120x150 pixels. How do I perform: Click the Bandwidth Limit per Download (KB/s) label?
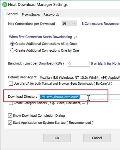[x=36, y=63]
